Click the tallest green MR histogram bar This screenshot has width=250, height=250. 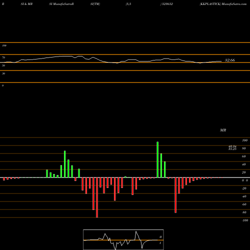(157, 159)
